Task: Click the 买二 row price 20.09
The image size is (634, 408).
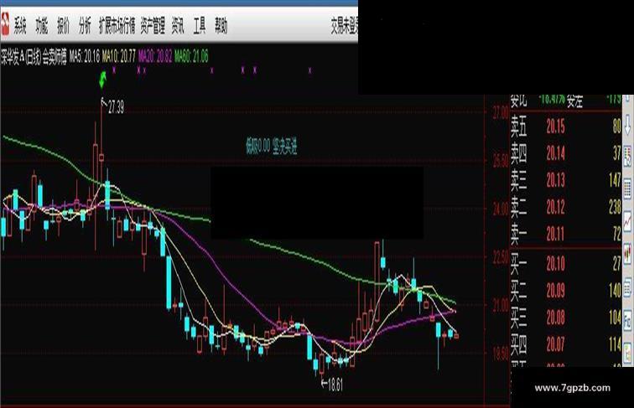Action: [555, 291]
